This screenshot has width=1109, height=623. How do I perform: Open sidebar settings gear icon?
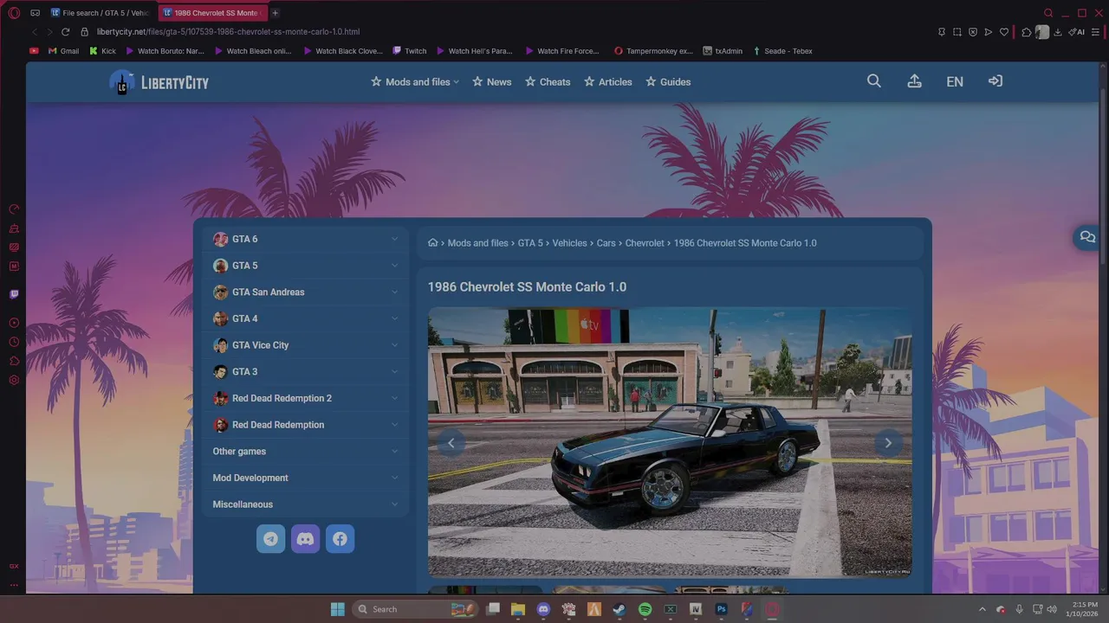click(14, 380)
